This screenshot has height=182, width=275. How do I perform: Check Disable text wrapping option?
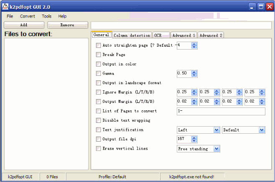pos(98,120)
